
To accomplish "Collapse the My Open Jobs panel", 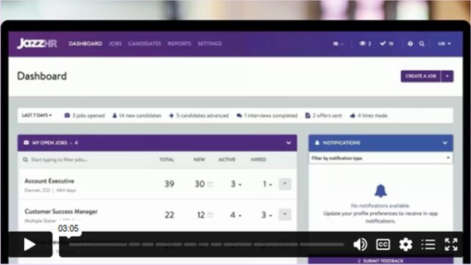I will click(x=288, y=143).
